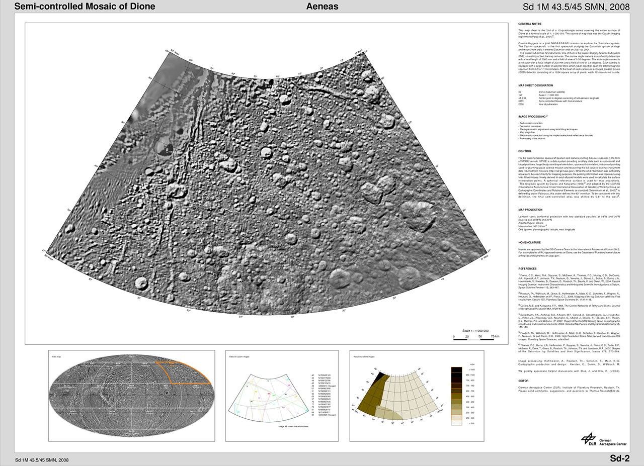Select the lightest swatch in the resolution legend
The height and width of the screenshot is (466, 644).
click(x=457, y=423)
